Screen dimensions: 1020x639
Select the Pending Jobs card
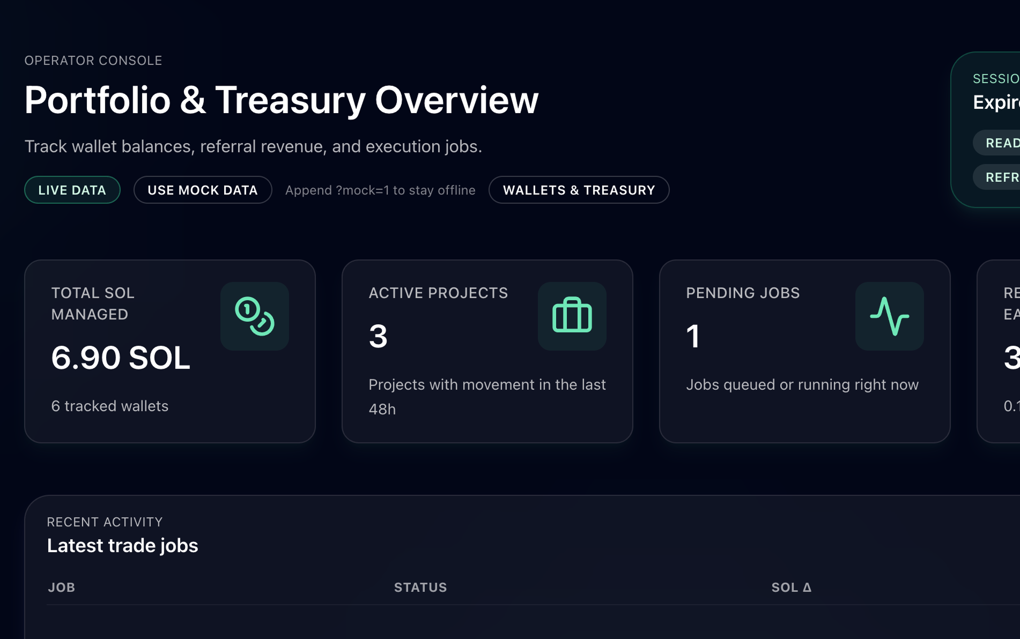tap(805, 352)
